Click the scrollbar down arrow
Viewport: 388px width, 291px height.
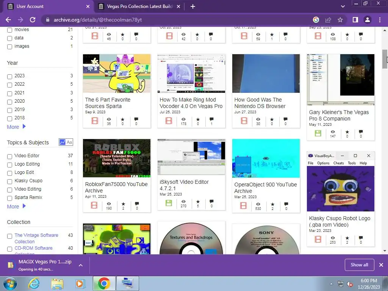pyautogui.click(x=385, y=251)
